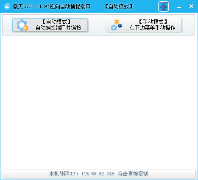The width and height of the screenshot is (198, 180).
Task: Switch to 【手动模式】 with its button
Action: point(144,25)
